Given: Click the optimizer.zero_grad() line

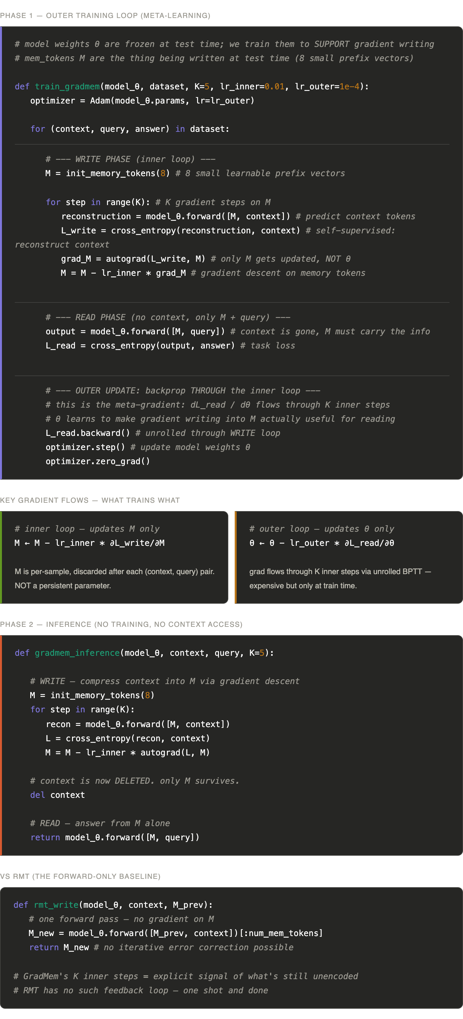Looking at the screenshot, I should pos(98,461).
